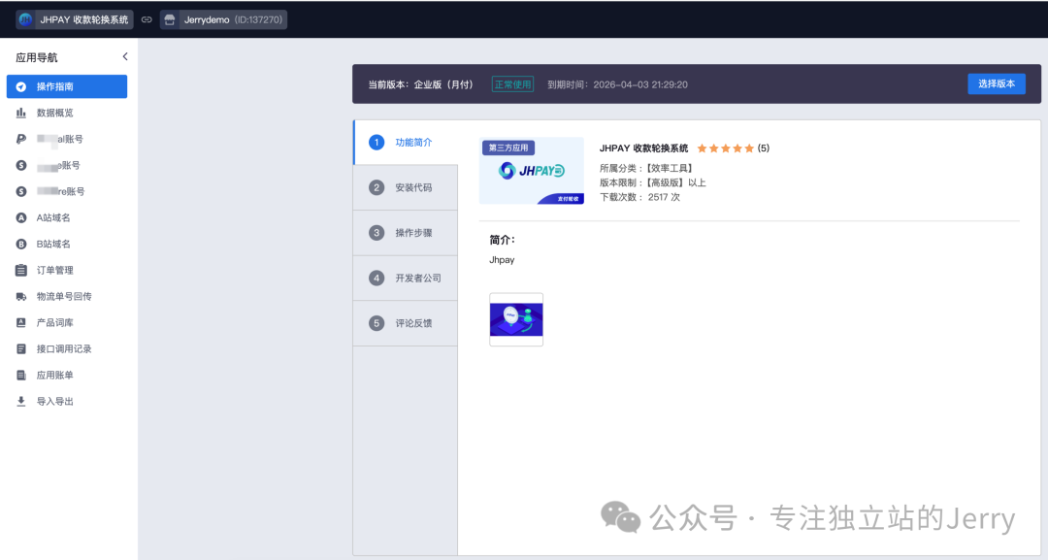Collapse the 应用导航 sidebar with the chevron
The image size is (1048, 560).
point(124,56)
